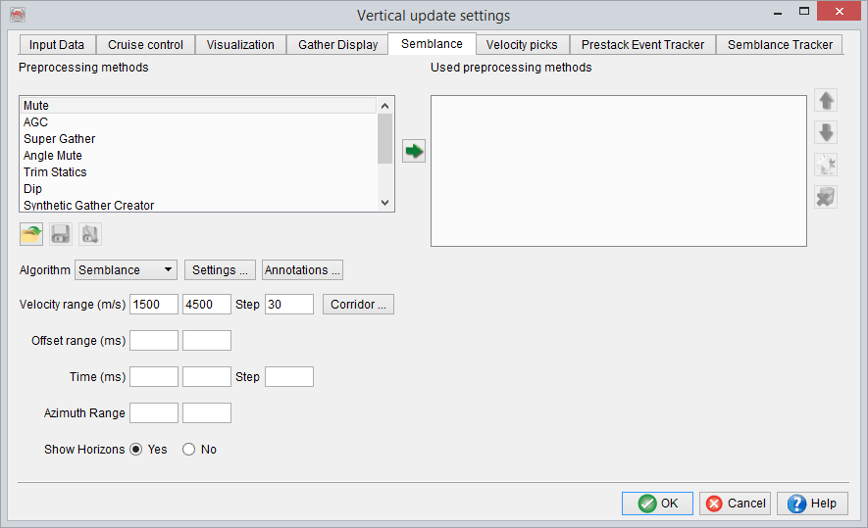Viewport: 868px width, 528px height.
Task: Switch to the Velocity picks tab
Action: tap(522, 45)
